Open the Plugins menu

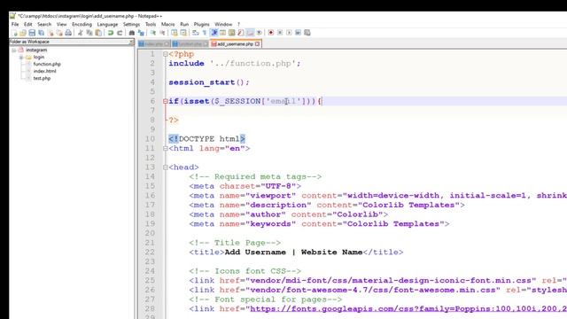point(201,24)
